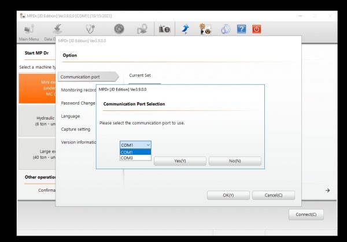Go to the Language option
347x242 pixels.
tap(71, 116)
